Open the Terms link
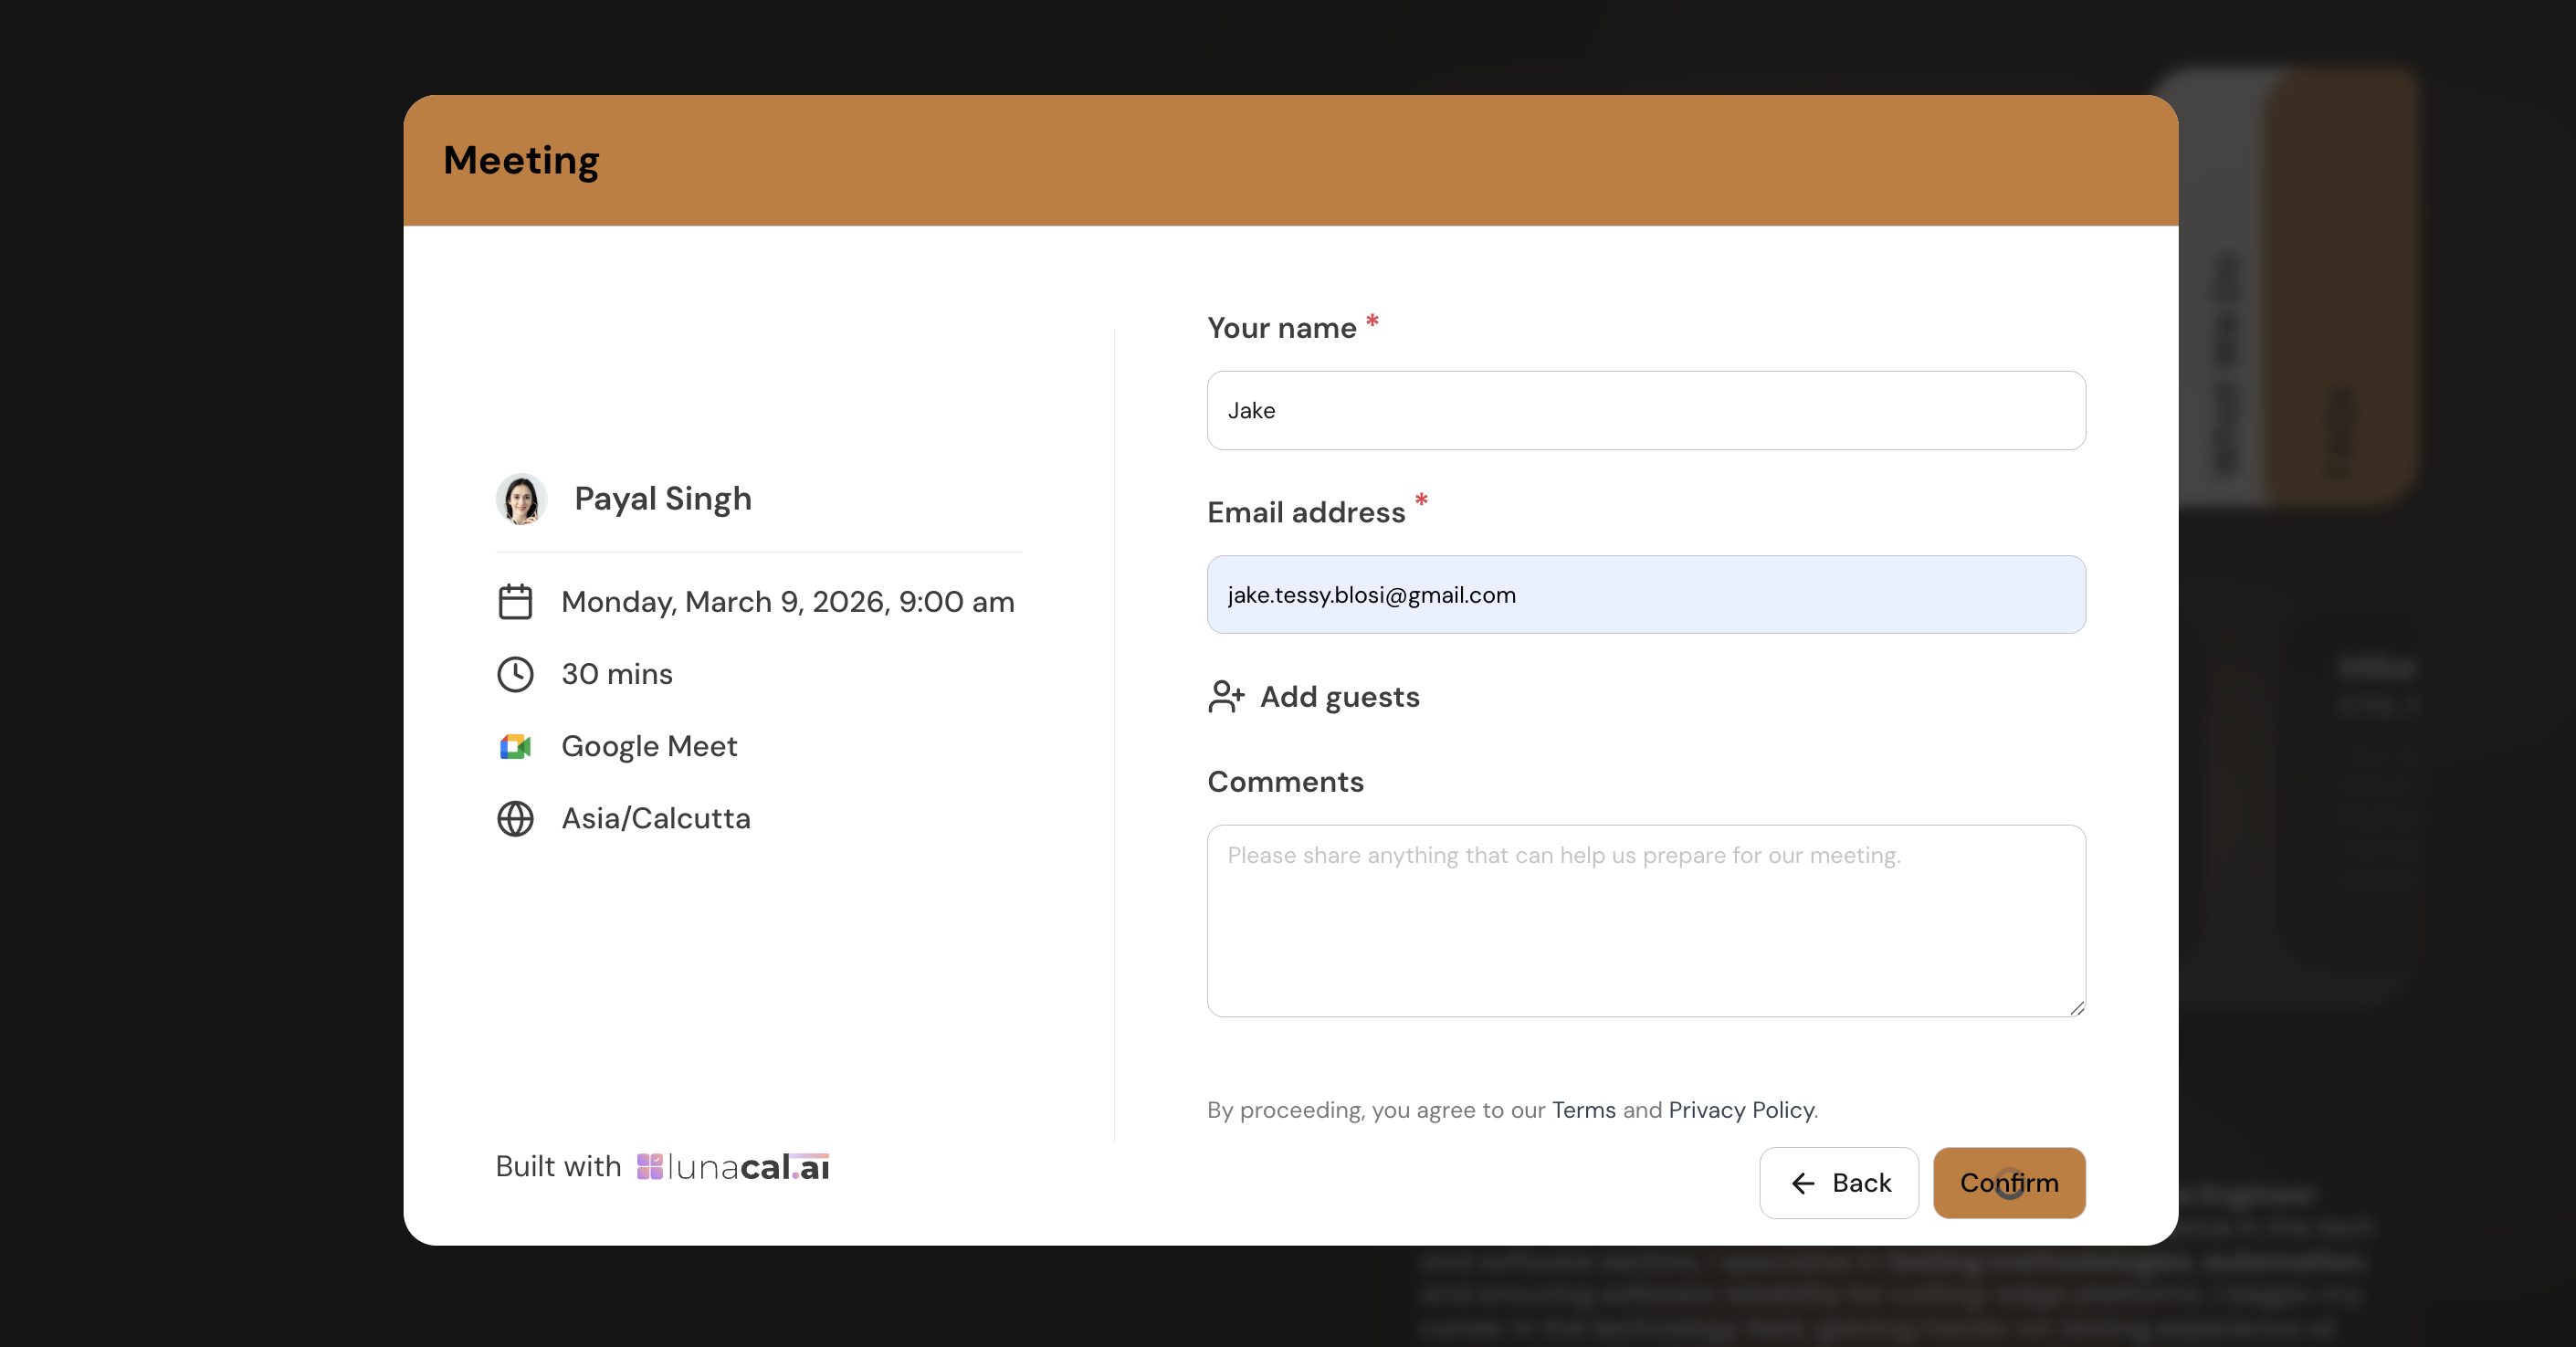 click(1583, 1110)
